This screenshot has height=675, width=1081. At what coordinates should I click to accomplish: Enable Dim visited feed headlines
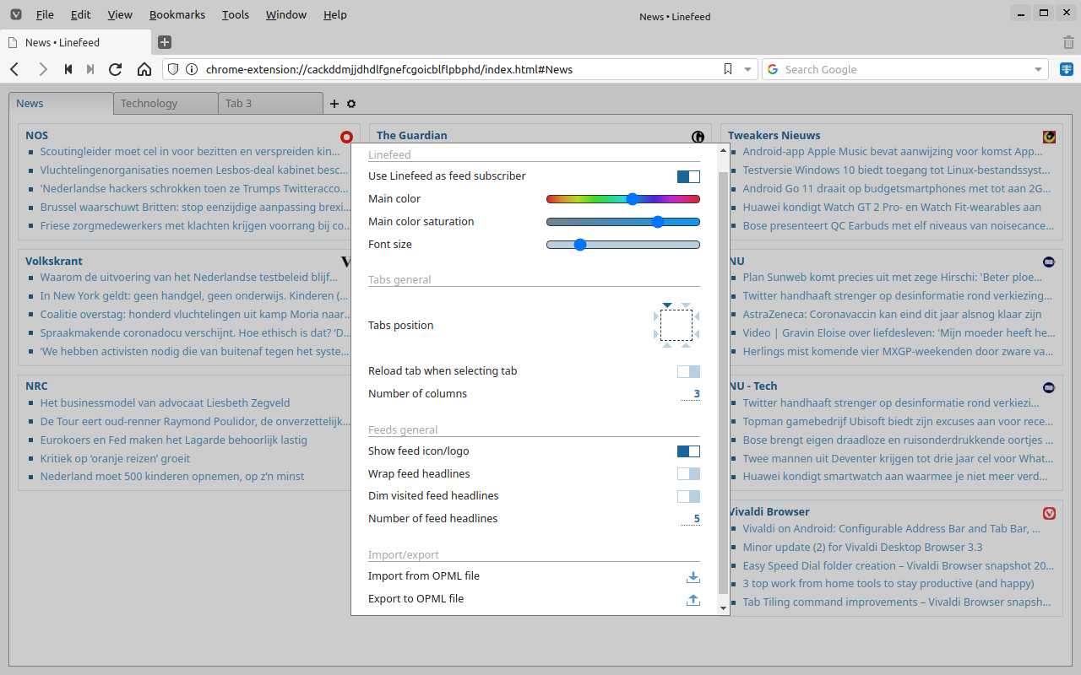coord(688,496)
